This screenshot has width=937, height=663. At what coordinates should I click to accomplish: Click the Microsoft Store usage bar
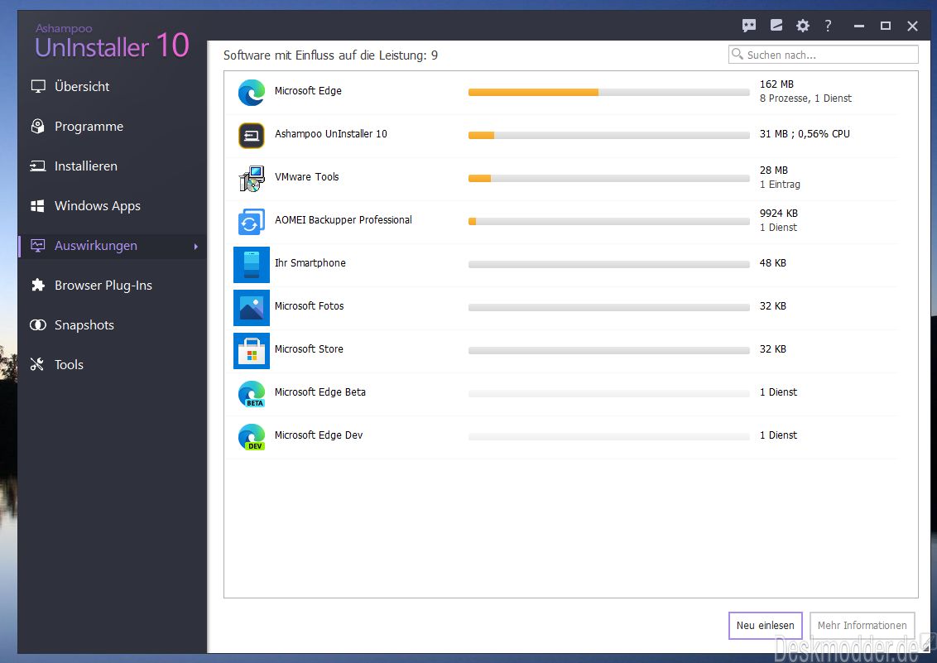tap(609, 351)
